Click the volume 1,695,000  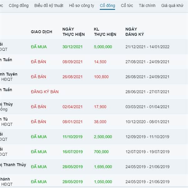pyautogui.click(x=103, y=167)
